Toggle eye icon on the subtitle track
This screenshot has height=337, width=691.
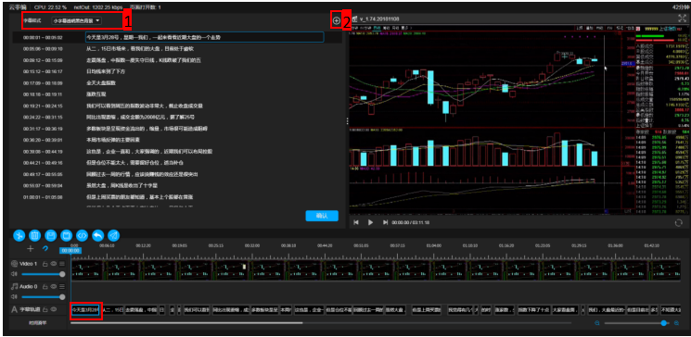click(53, 309)
